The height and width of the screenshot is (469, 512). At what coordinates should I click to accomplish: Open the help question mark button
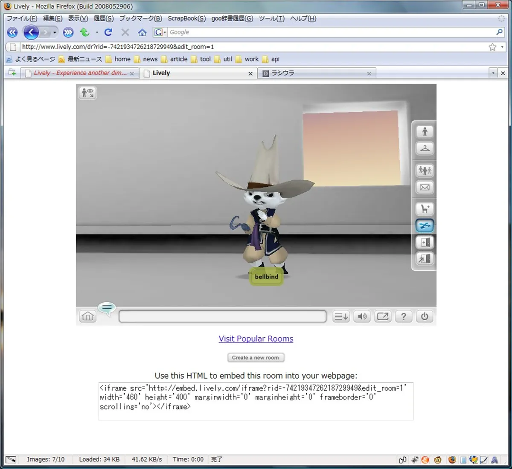[x=403, y=316]
